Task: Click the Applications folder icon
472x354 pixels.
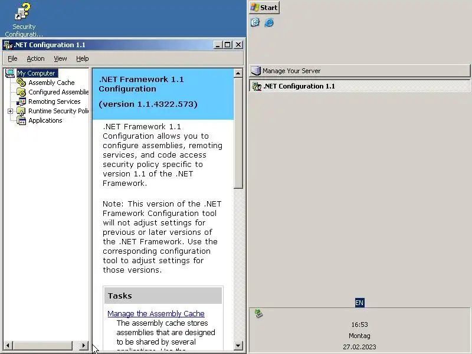Action: [21, 120]
